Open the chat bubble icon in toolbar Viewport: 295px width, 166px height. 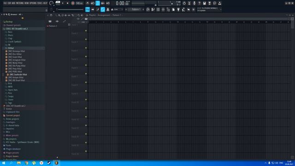(x=215, y=3)
